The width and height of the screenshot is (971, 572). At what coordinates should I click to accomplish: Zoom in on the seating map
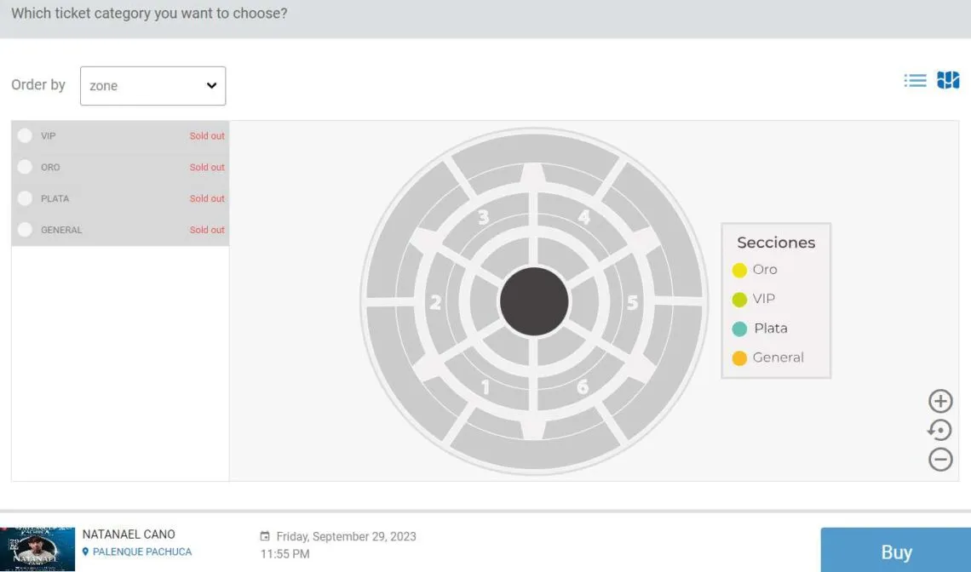[940, 401]
